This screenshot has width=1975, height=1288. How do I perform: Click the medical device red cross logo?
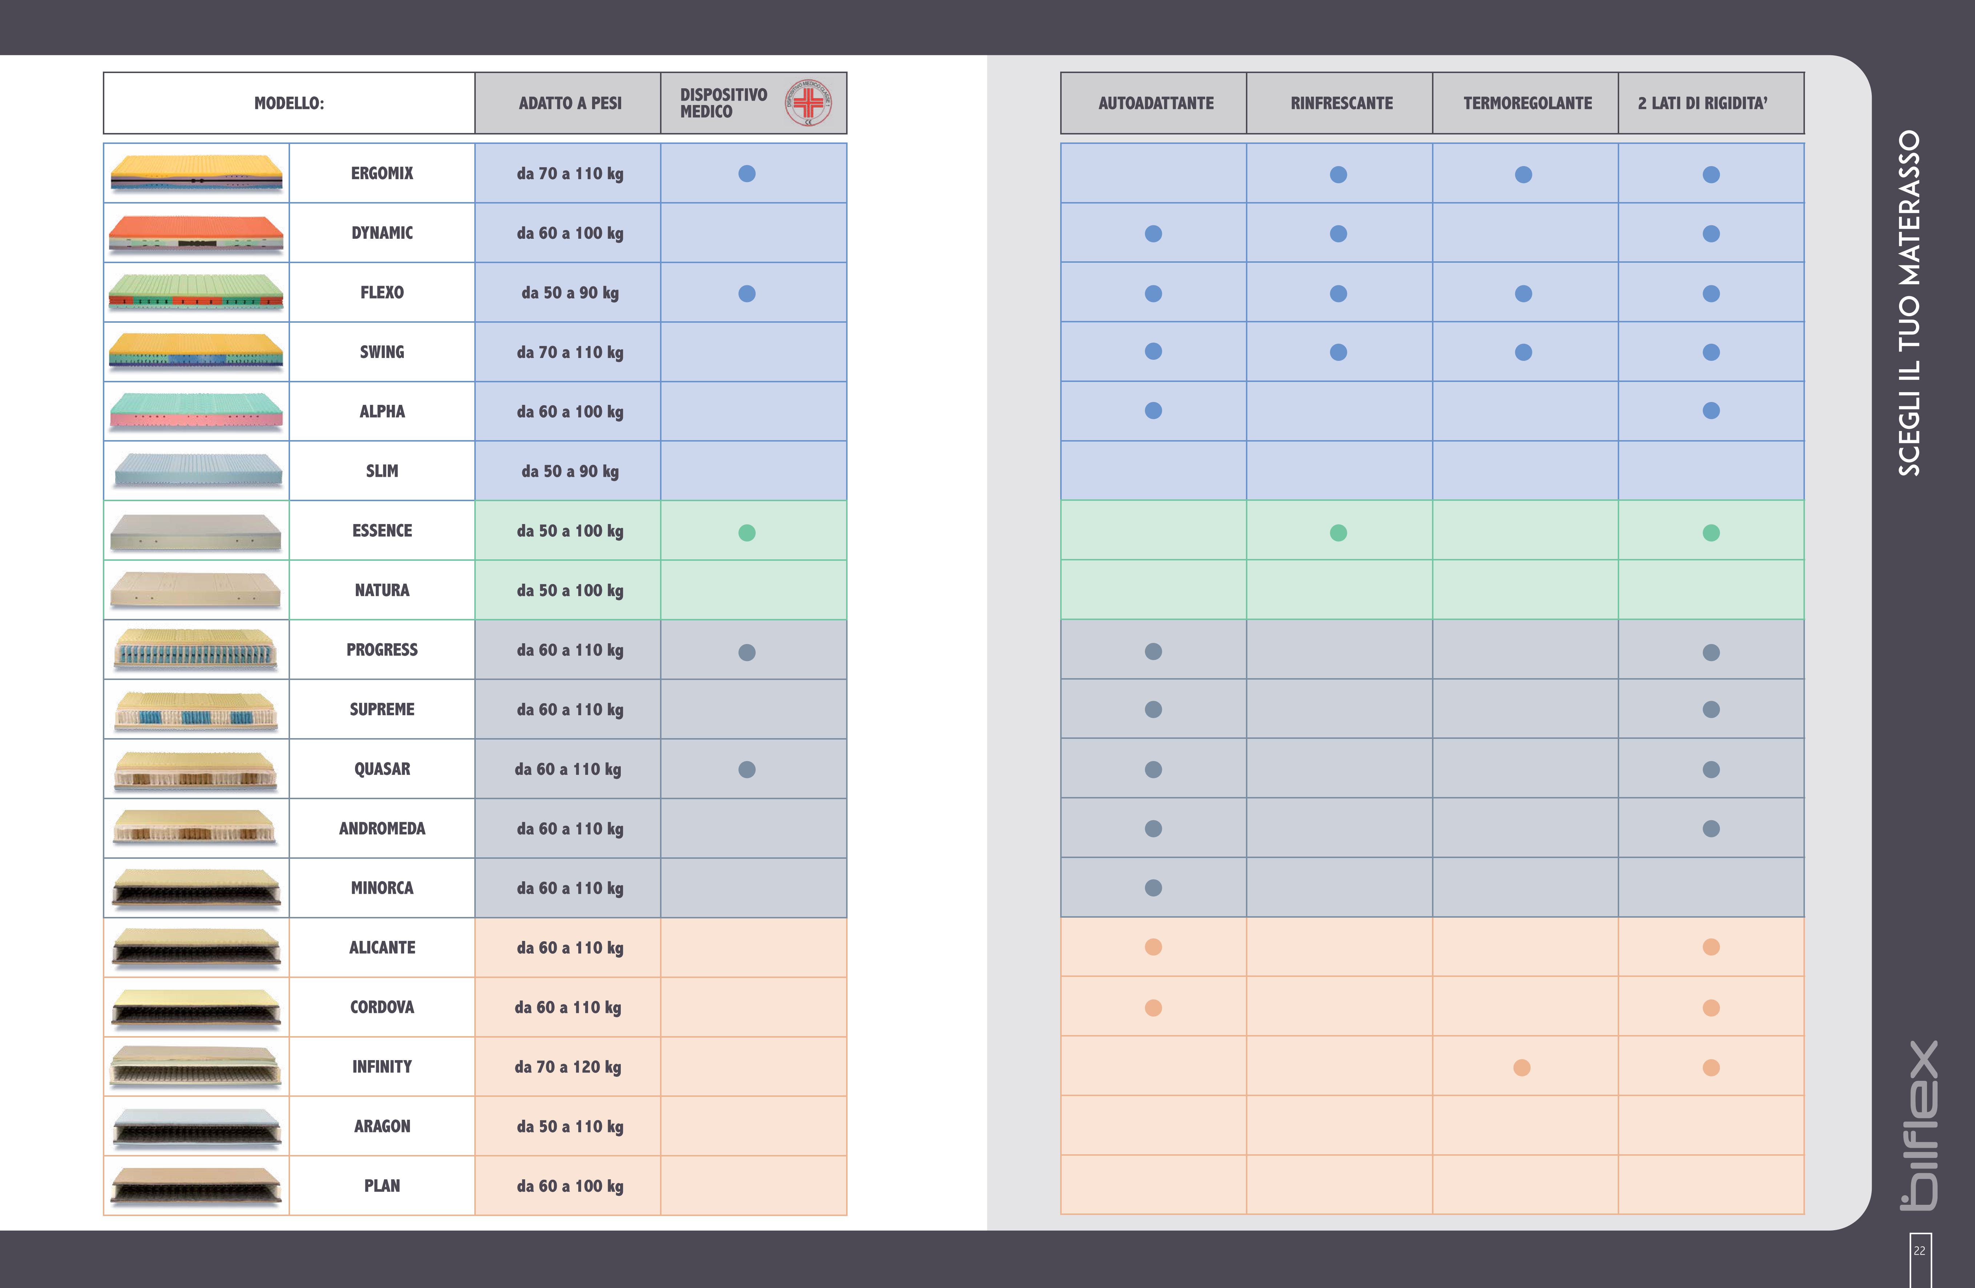(x=808, y=103)
